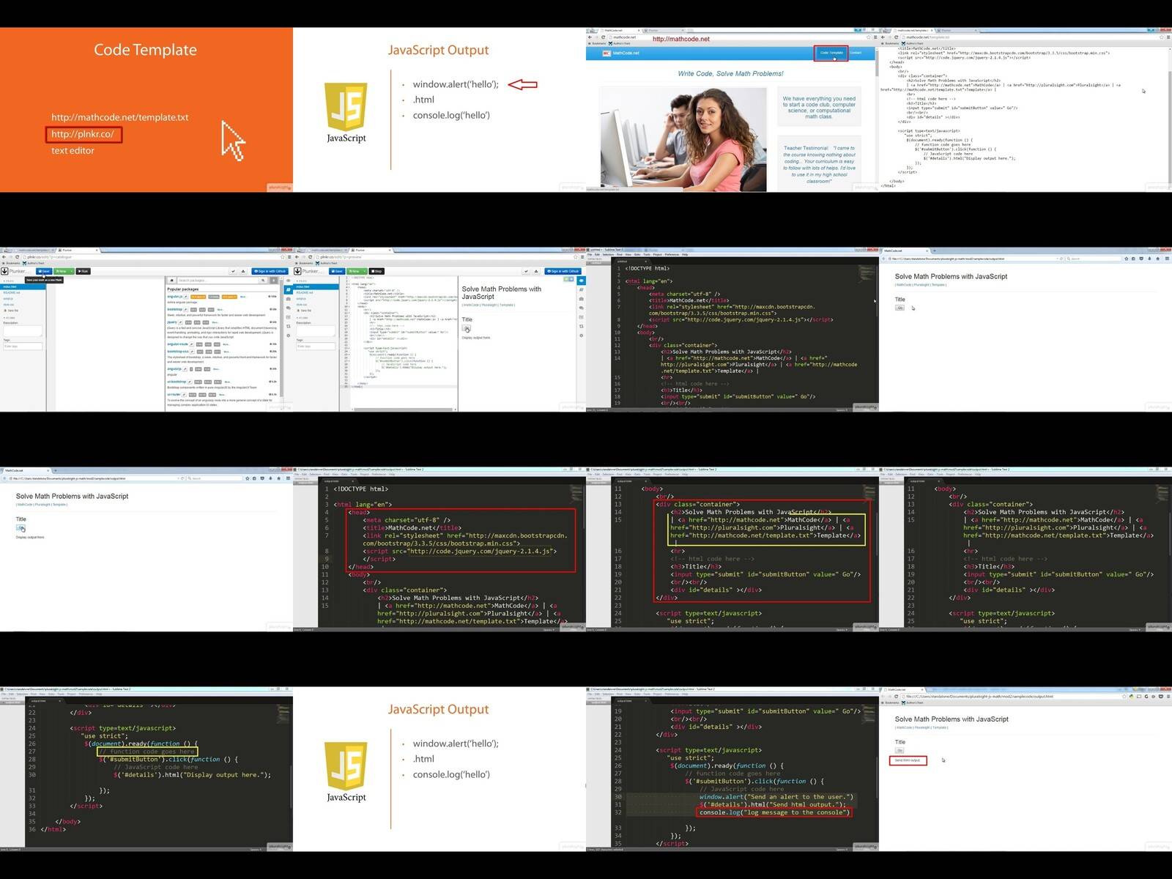This screenshot has width=1172, height=879.
Task: Click home icon in Firefox showing 'Display output here'
Action: tap(278, 478)
